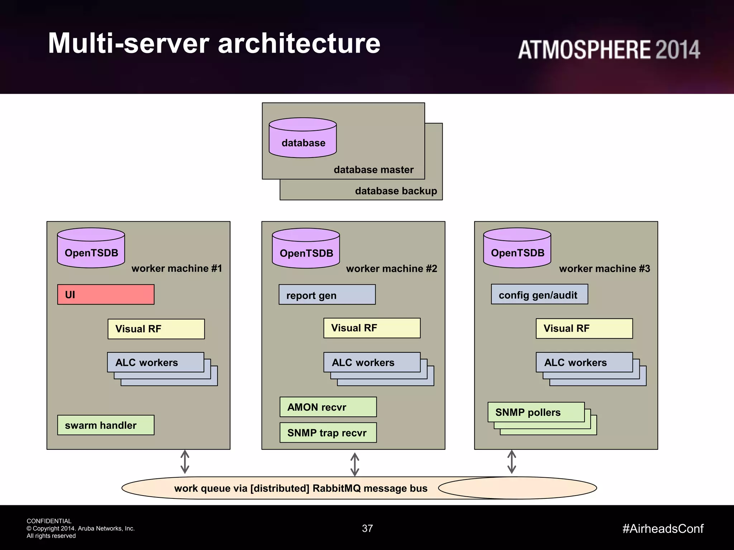The height and width of the screenshot is (550, 734).
Task: Click the #AirheadsConf hashtag
Action: point(663,529)
